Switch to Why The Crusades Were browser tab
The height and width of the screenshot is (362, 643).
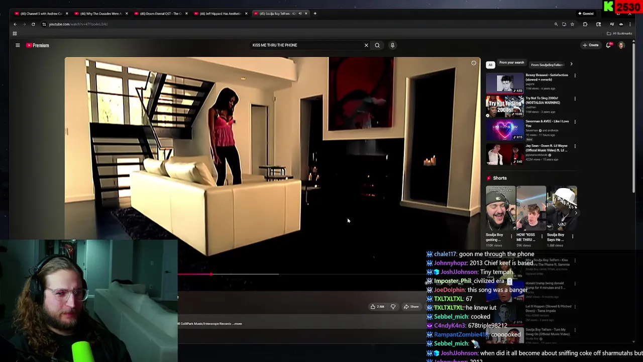[x=100, y=14]
